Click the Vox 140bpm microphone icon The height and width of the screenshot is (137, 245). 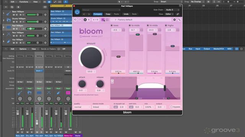tap(8, 41)
